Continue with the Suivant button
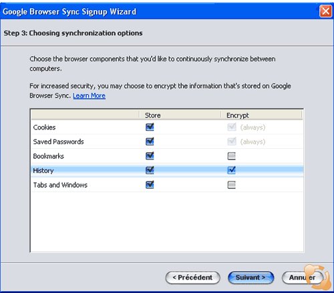The width and height of the screenshot is (334, 293). 251,278
